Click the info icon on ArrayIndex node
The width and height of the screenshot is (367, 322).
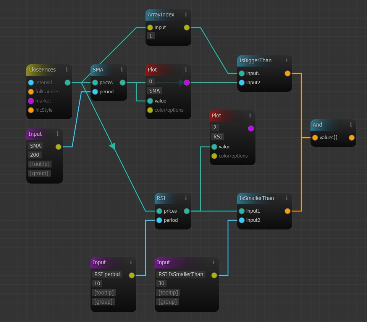(x=186, y=15)
